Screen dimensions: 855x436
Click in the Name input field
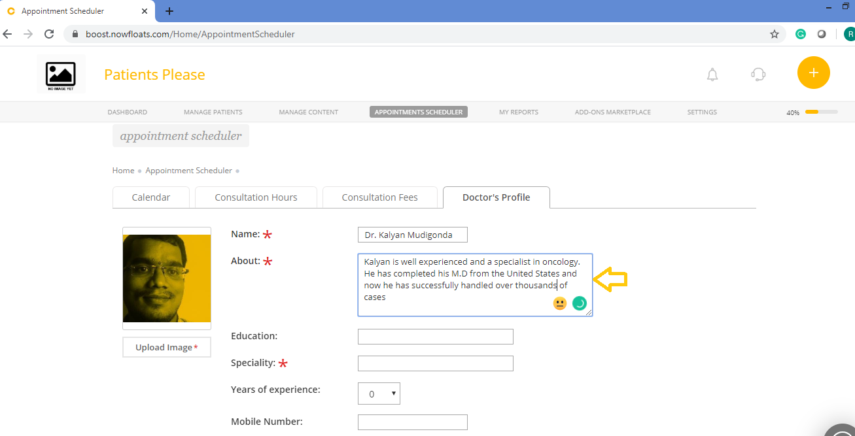point(413,235)
